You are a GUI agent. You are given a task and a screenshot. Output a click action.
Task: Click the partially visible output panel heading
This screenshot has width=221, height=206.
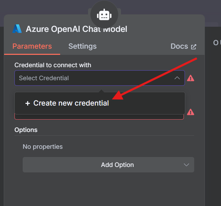(x=217, y=43)
